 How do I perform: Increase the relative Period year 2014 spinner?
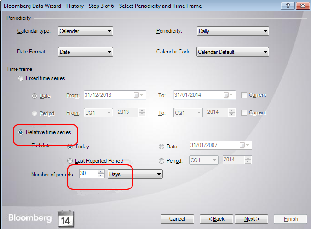point(248,158)
